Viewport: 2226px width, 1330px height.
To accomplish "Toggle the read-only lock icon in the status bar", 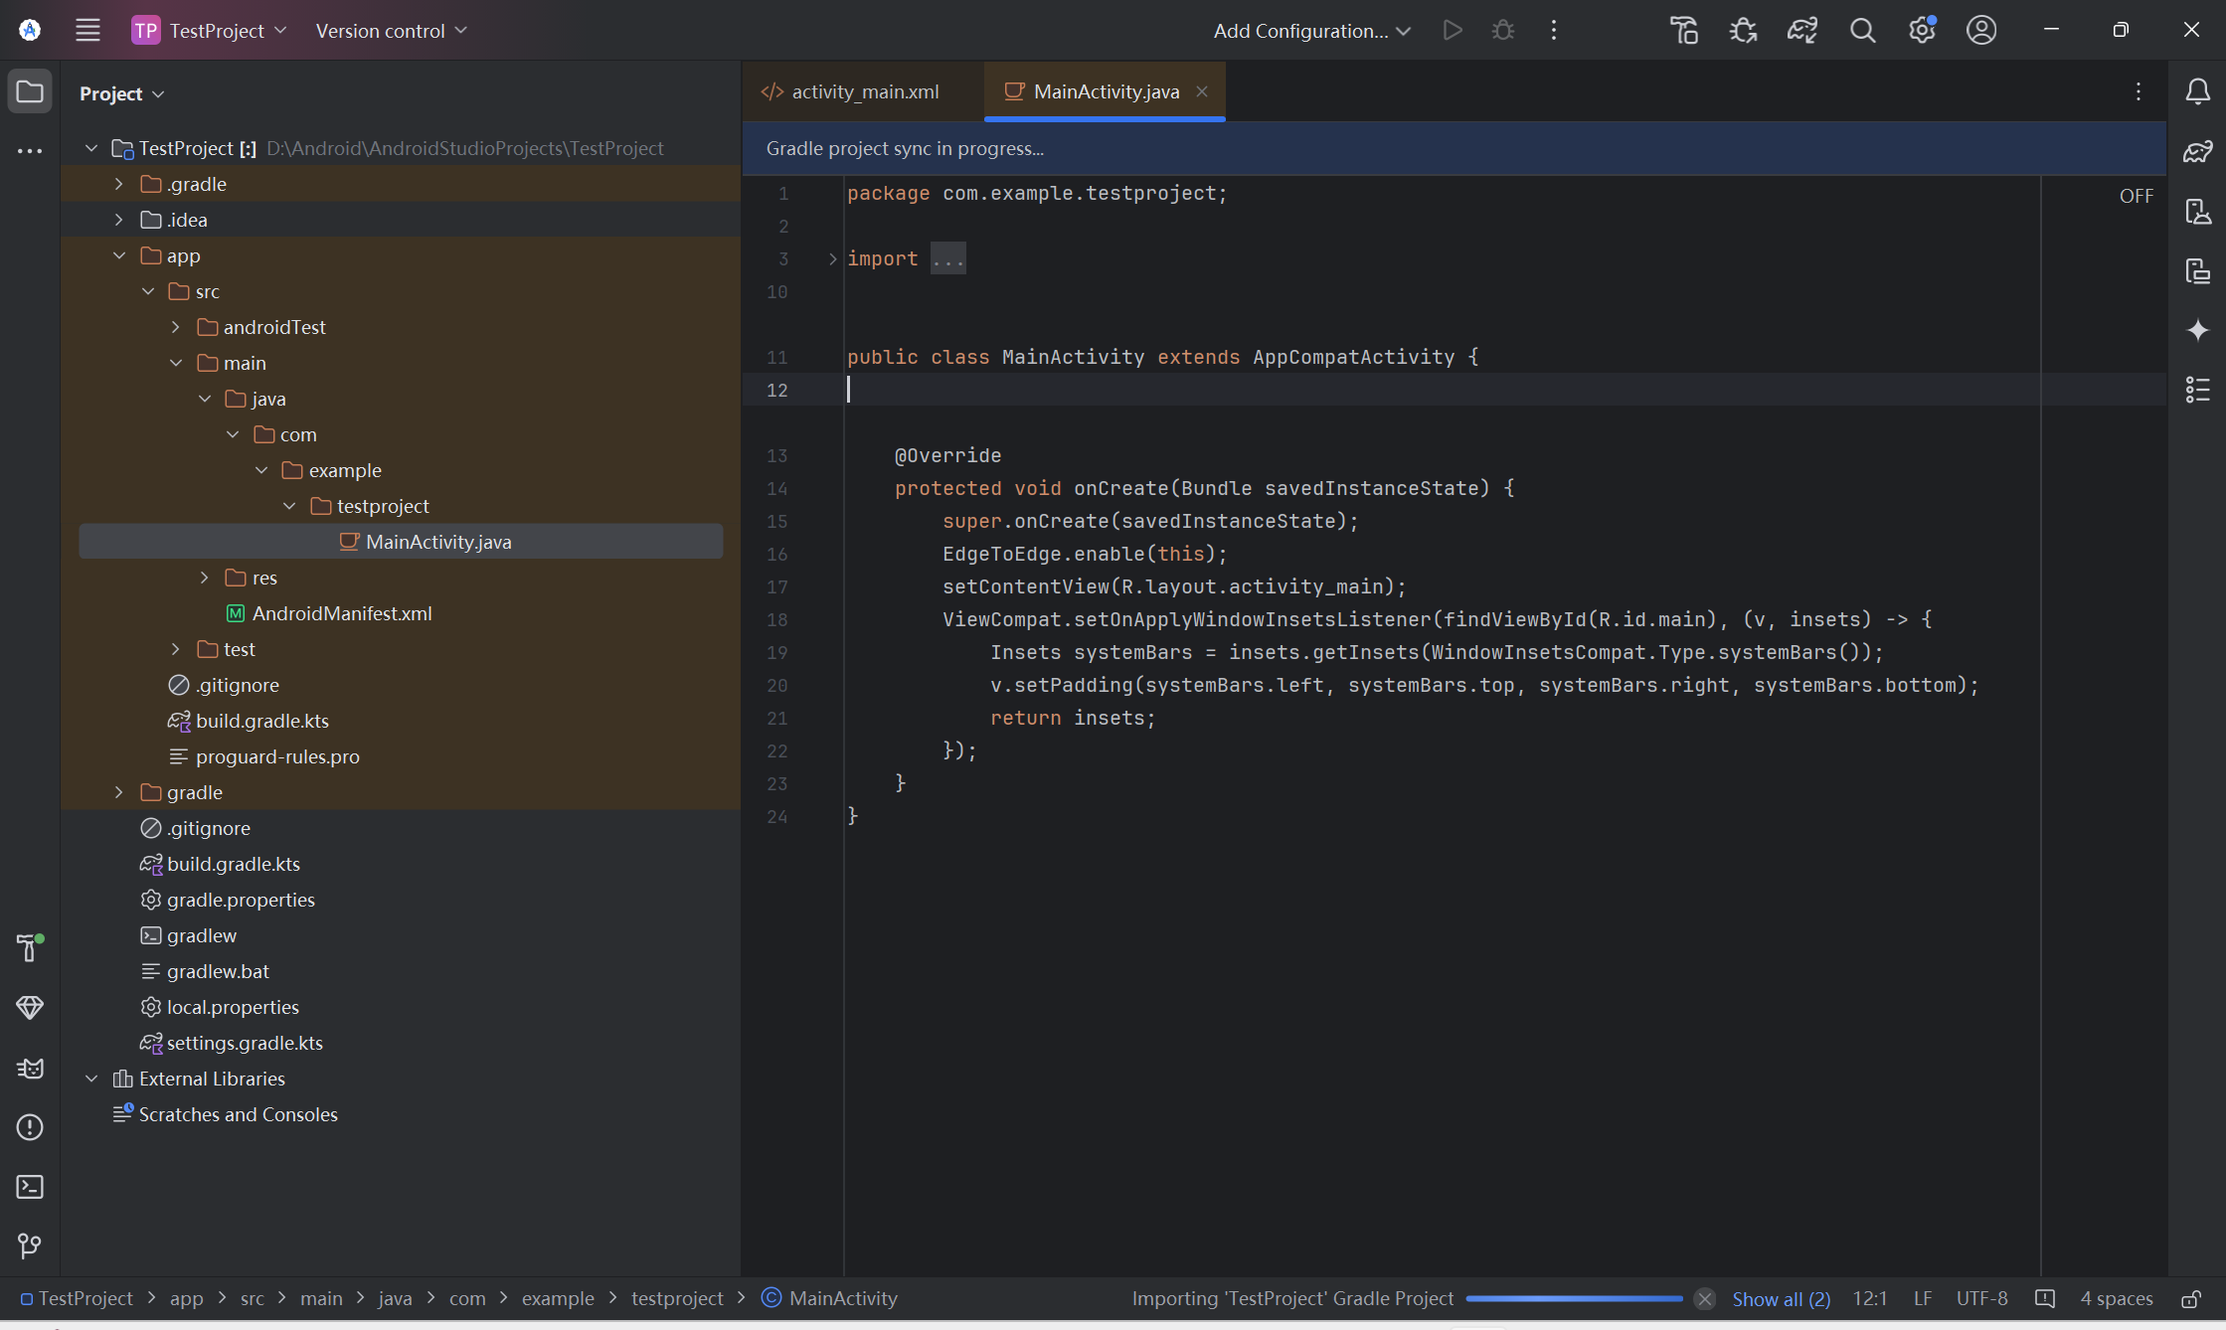I will 2190,1299.
